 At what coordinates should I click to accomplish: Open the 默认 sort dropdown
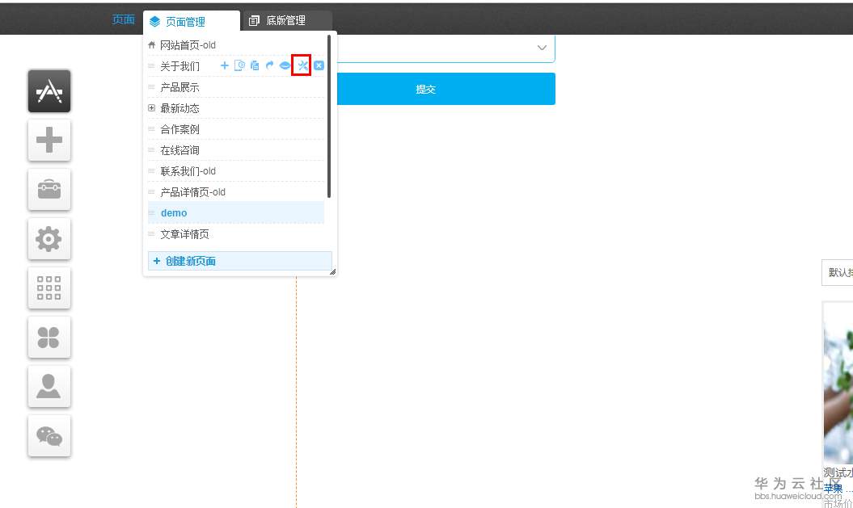837,272
